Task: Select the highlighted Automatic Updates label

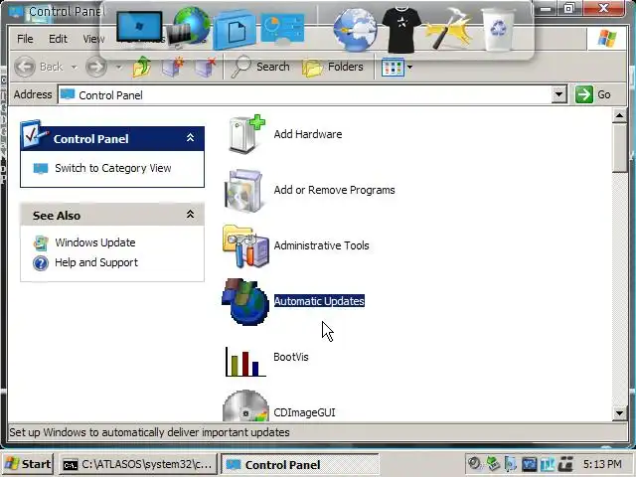Action: (319, 301)
